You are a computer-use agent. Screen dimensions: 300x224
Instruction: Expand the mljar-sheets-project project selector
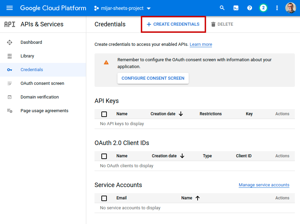click(123, 8)
